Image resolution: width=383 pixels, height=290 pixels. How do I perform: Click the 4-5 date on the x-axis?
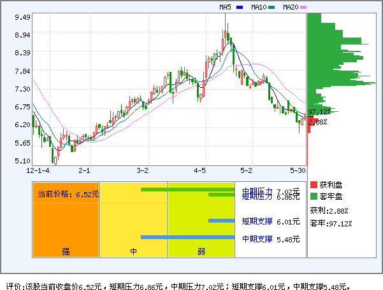coord(200,170)
